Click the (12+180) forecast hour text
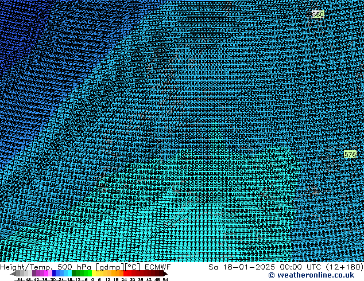 tap(344, 267)
